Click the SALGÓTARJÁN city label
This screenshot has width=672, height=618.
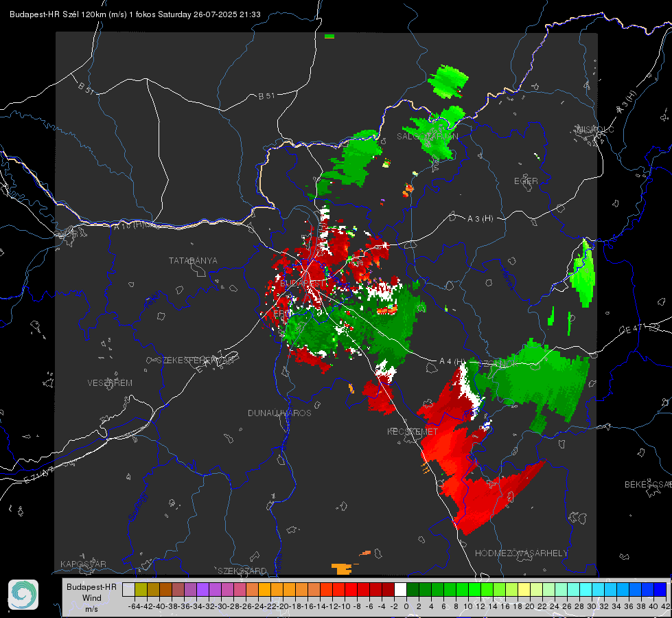point(427,137)
